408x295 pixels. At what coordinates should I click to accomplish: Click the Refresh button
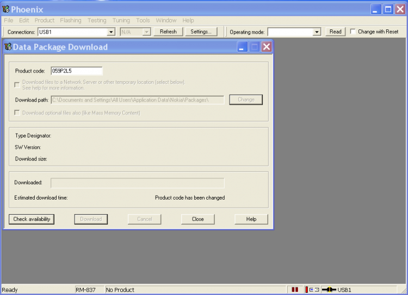tap(168, 32)
